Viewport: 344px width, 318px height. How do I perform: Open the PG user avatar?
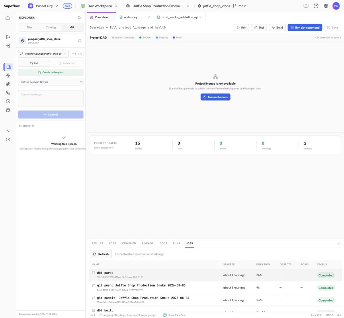coord(336,6)
